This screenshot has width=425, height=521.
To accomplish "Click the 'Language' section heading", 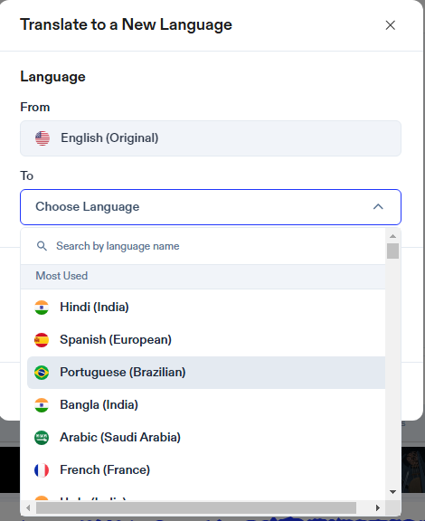I will [x=52, y=77].
